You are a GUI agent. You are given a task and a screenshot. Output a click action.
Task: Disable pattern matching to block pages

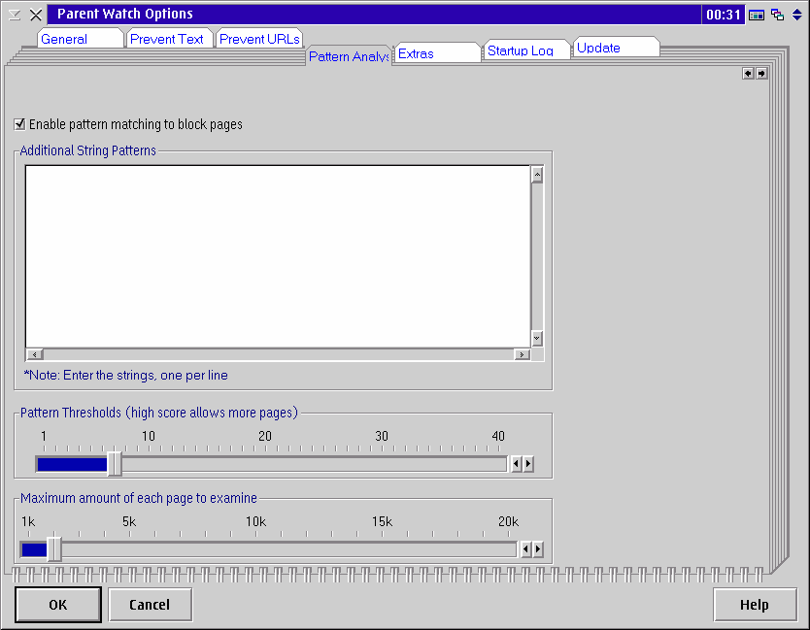(x=20, y=124)
